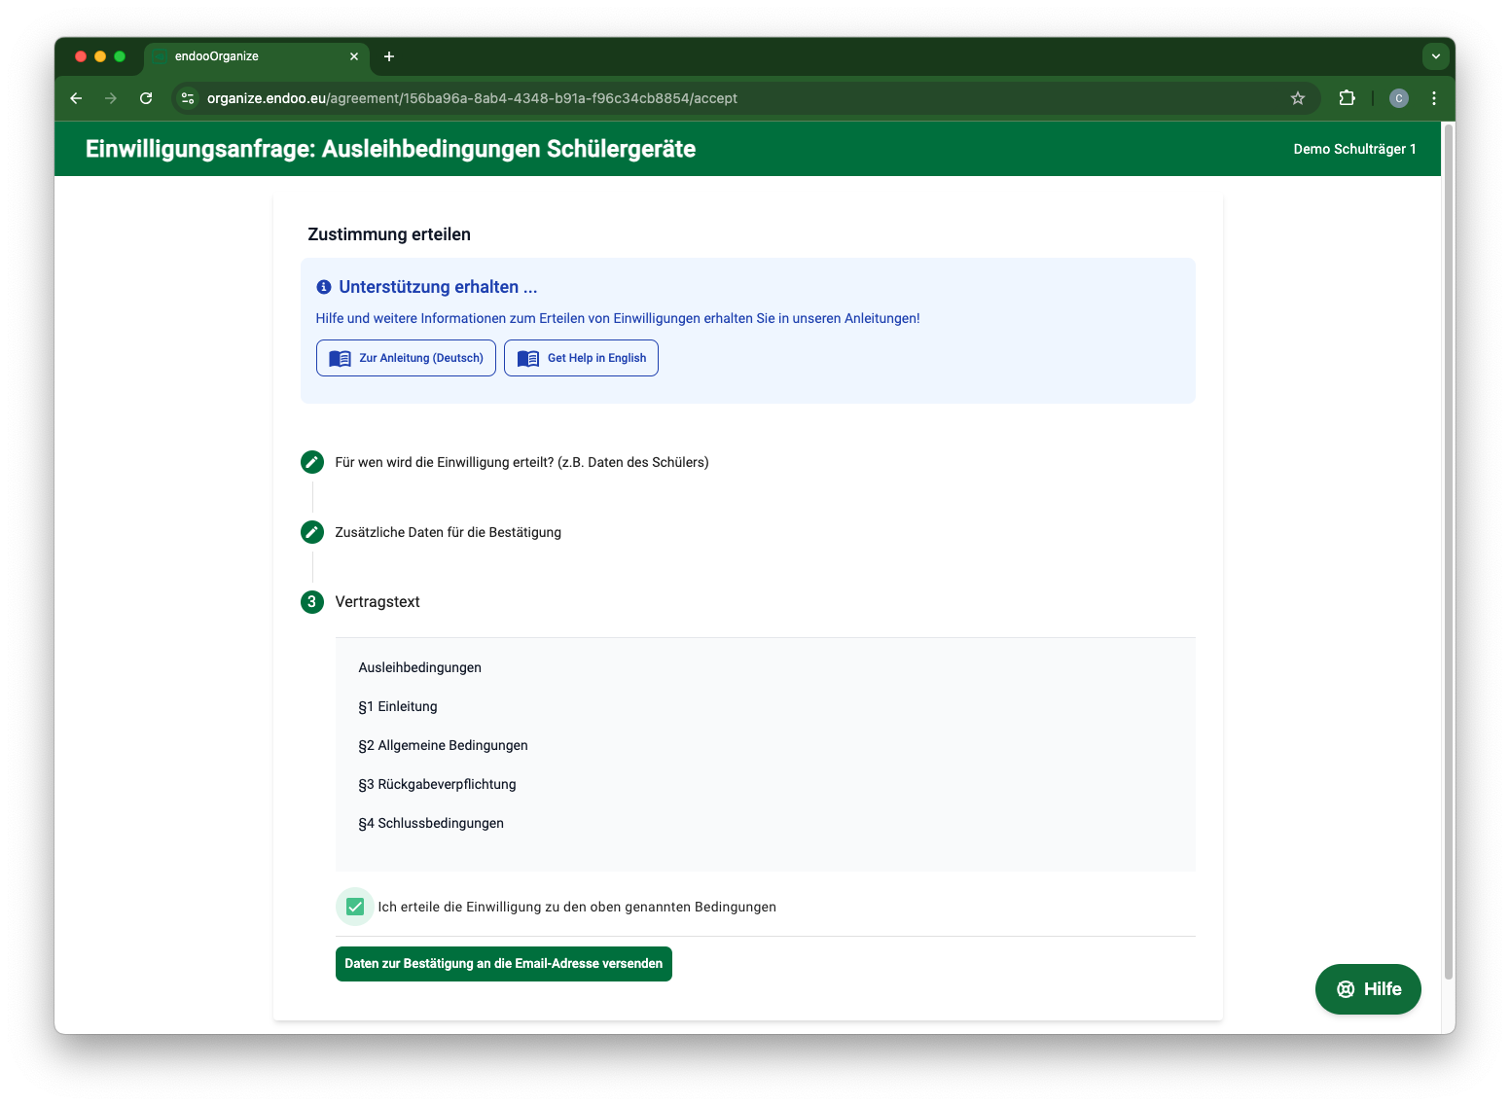Screen dimensions: 1510x1106
Task: Expand 'Zusätzliche Daten für die Bestätigung' step
Action: click(448, 532)
